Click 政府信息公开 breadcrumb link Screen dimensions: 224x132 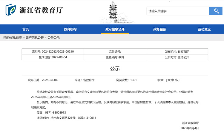[x=35, y=38]
